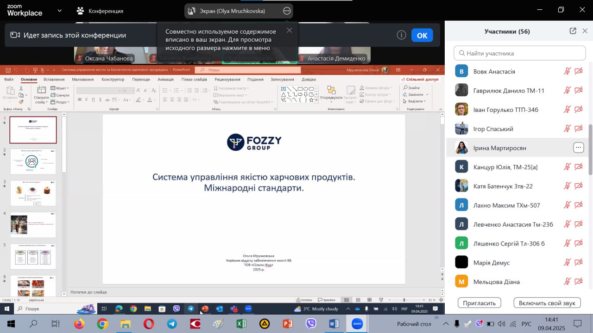Click Знайти in PowerPoint ribbon
Screen dimensions: 593x333
(x=411, y=88)
